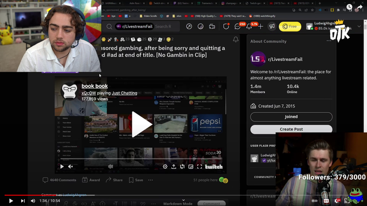Open 'bye' YouTube bookmark
The image size is (367, 206).
click(111, 16)
